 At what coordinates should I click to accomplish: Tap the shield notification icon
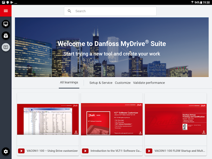tap(8, 2)
